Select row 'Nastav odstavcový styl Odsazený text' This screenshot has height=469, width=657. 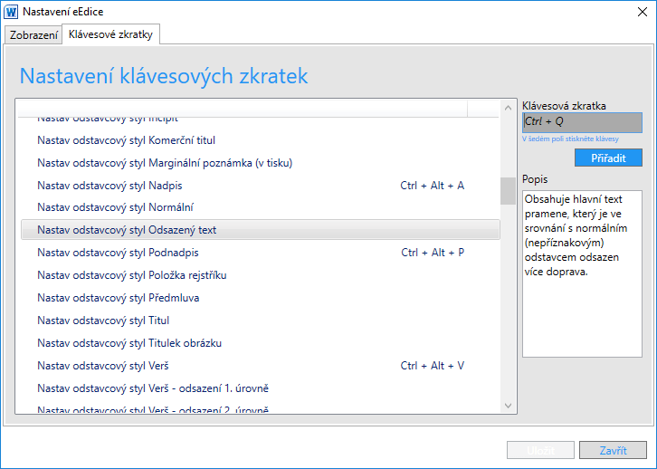(x=261, y=230)
